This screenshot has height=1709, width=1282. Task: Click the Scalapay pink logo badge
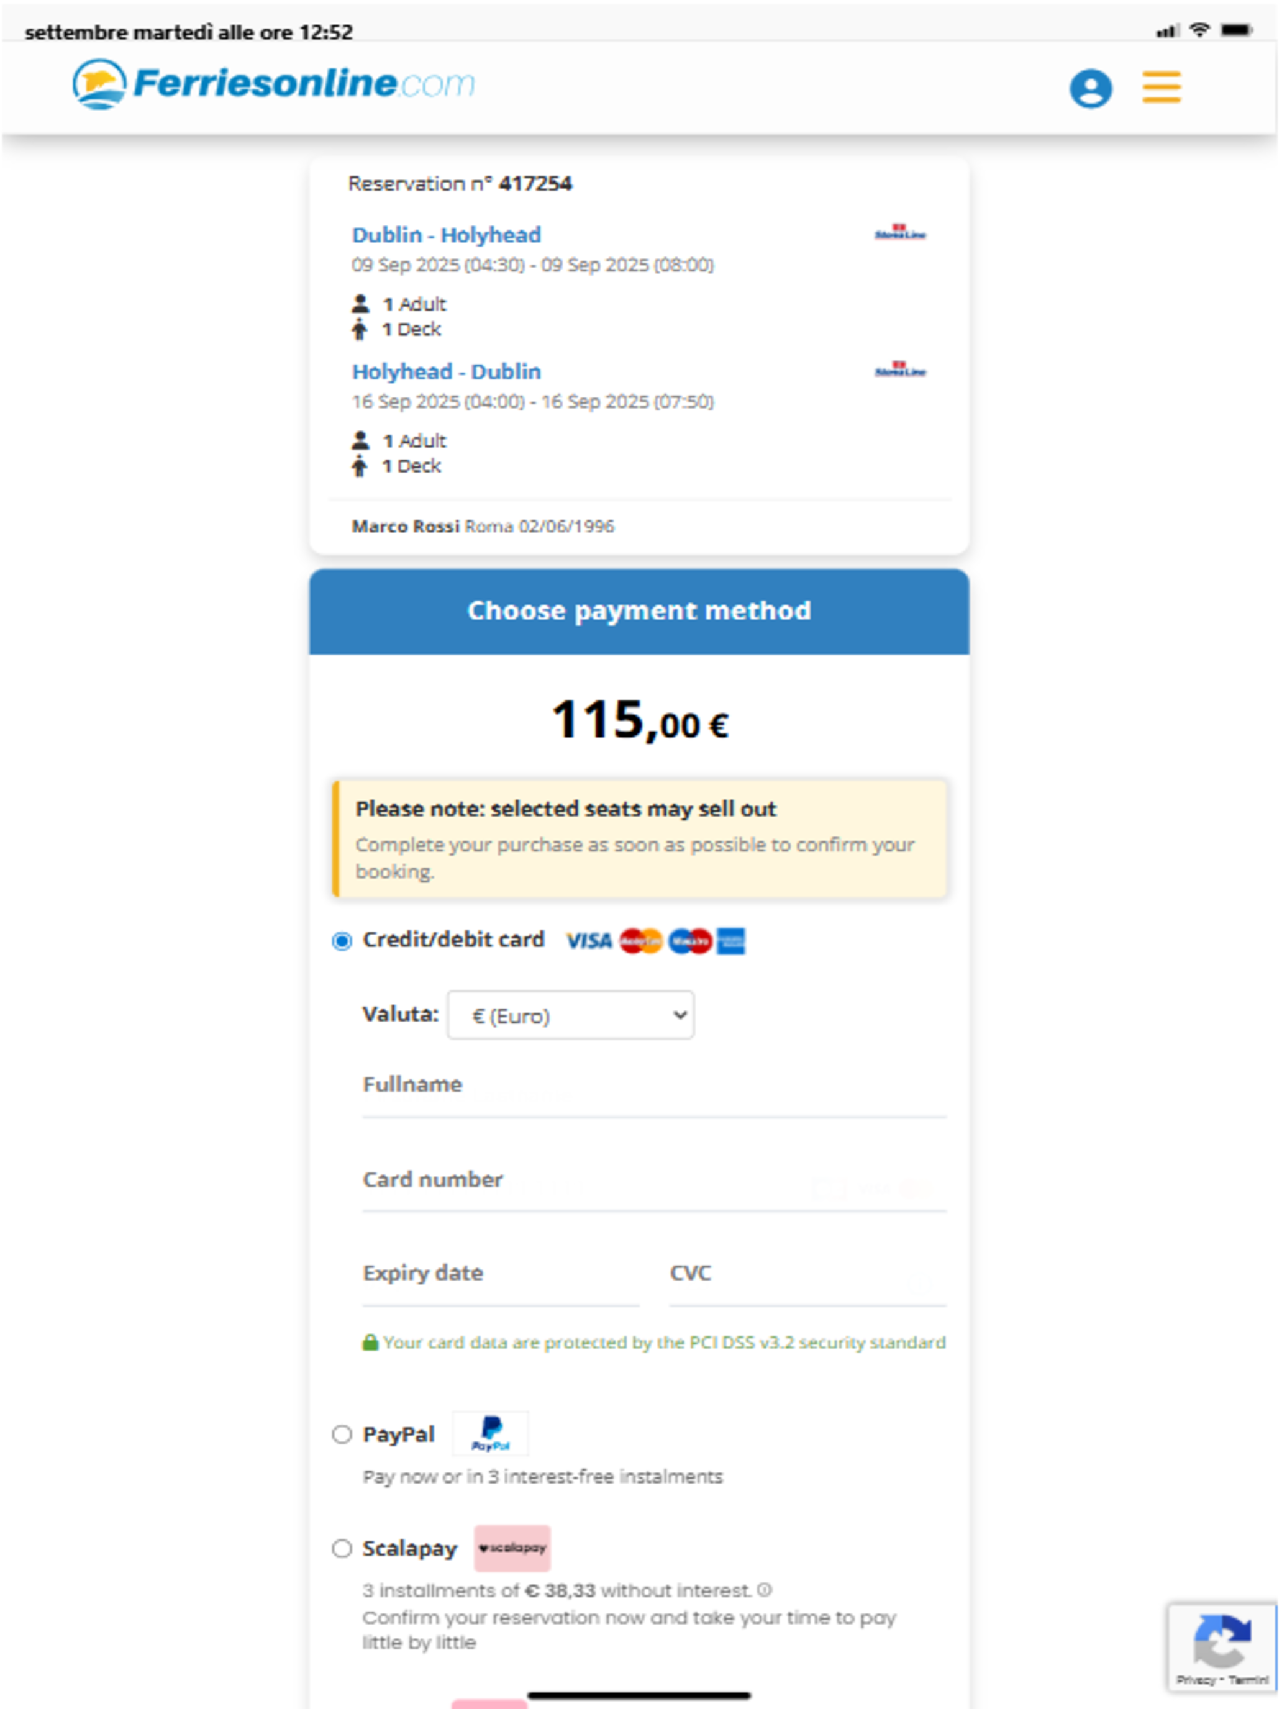[512, 1548]
